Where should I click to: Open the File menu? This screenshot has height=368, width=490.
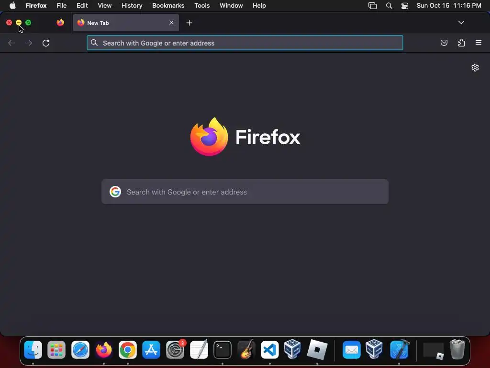[62, 6]
